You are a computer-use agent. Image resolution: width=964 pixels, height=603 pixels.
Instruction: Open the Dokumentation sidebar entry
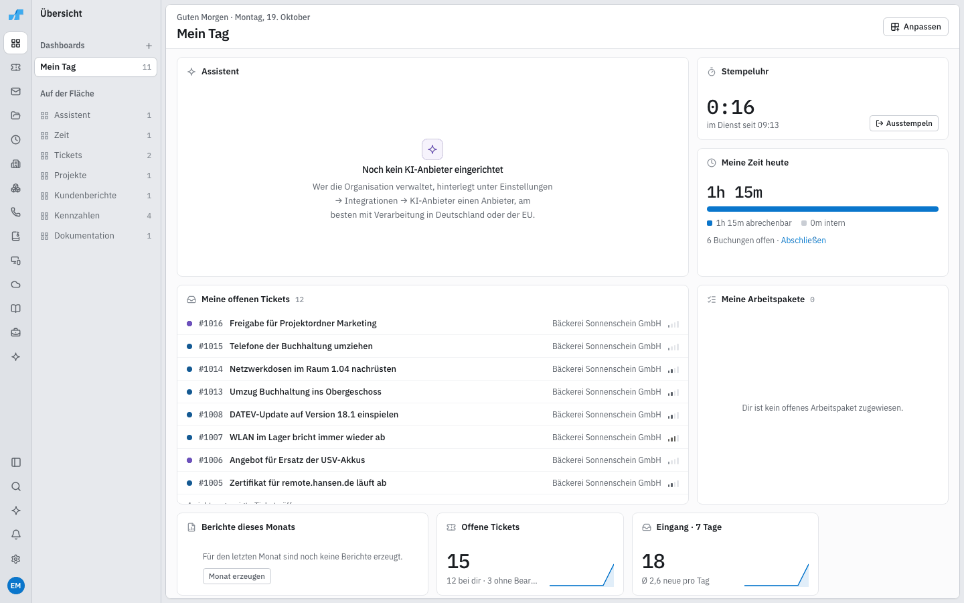tap(96, 236)
